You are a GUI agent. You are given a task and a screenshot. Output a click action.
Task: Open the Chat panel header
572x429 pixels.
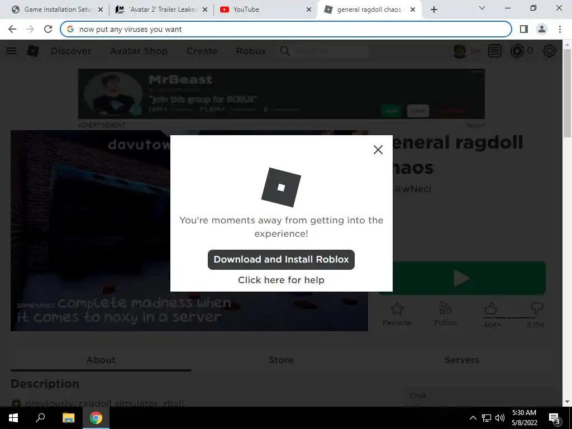tap(478, 396)
